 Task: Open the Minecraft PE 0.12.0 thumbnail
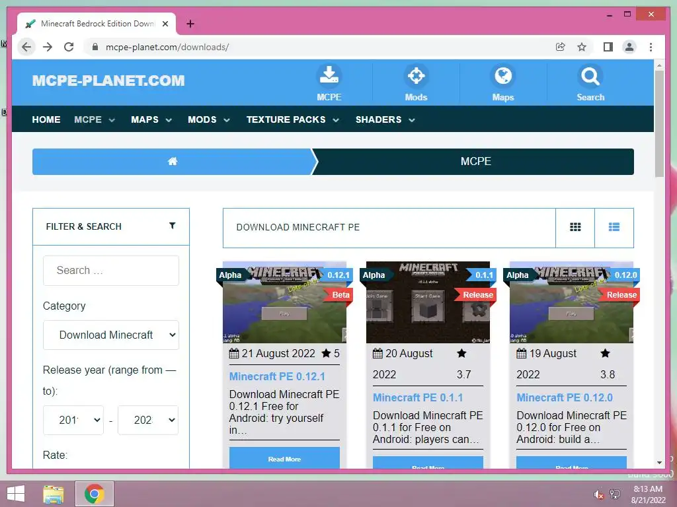[572, 302]
